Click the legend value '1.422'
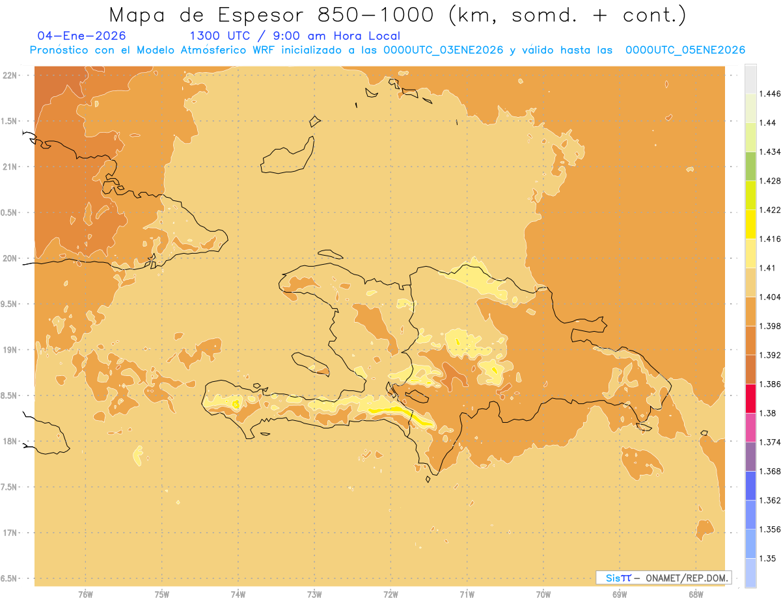This screenshot has height=603, width=781. click(770, 209)
